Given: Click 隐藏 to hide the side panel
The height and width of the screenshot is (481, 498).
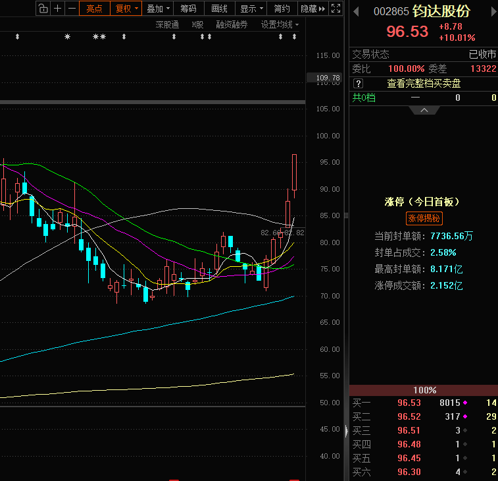Looking at the screenshot, I should [313, 9].
